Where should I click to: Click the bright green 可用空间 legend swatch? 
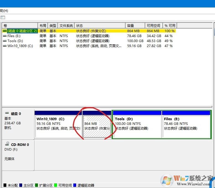55,185
